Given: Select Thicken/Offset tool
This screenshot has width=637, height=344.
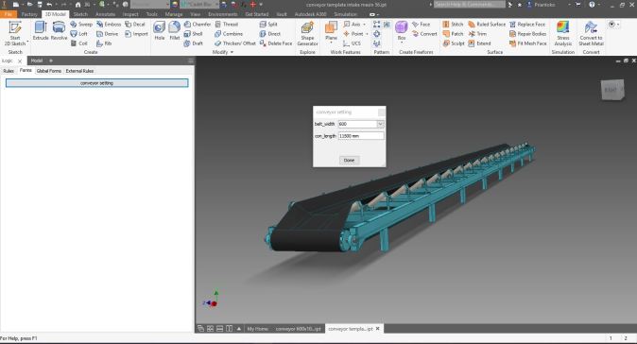Looking at the screenshot, I should coord(234,43).
